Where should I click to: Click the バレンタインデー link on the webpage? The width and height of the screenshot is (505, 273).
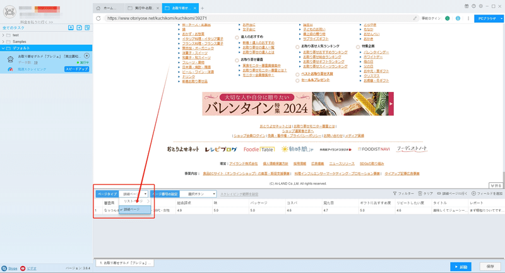376,52
